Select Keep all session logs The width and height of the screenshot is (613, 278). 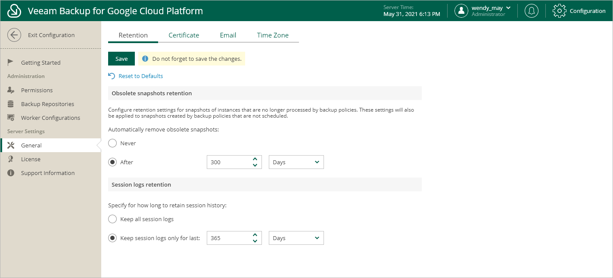(112, 219)
